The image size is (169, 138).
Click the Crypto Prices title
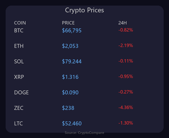(84, 10)
